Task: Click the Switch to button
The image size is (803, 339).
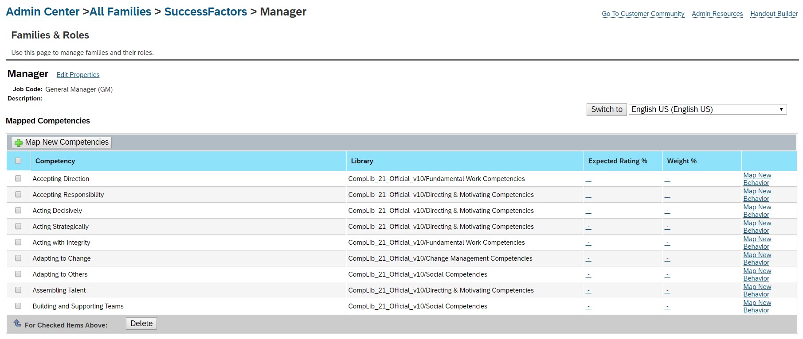Action: coord(607,109)
